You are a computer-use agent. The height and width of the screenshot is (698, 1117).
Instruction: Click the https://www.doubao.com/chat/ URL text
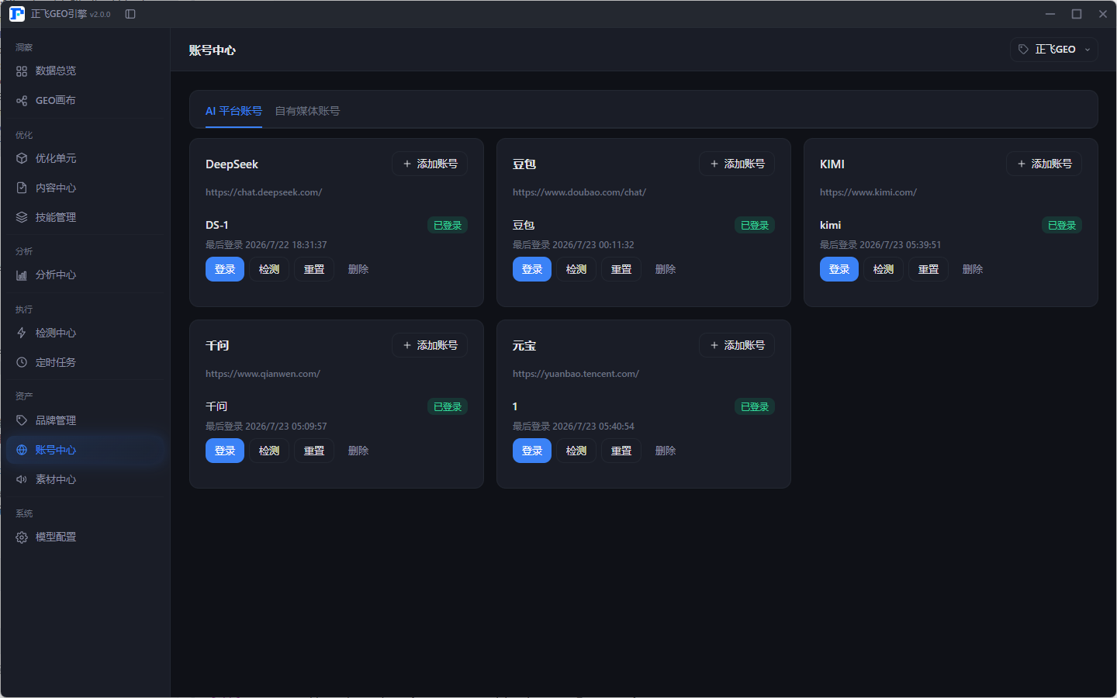coord(579,192)
